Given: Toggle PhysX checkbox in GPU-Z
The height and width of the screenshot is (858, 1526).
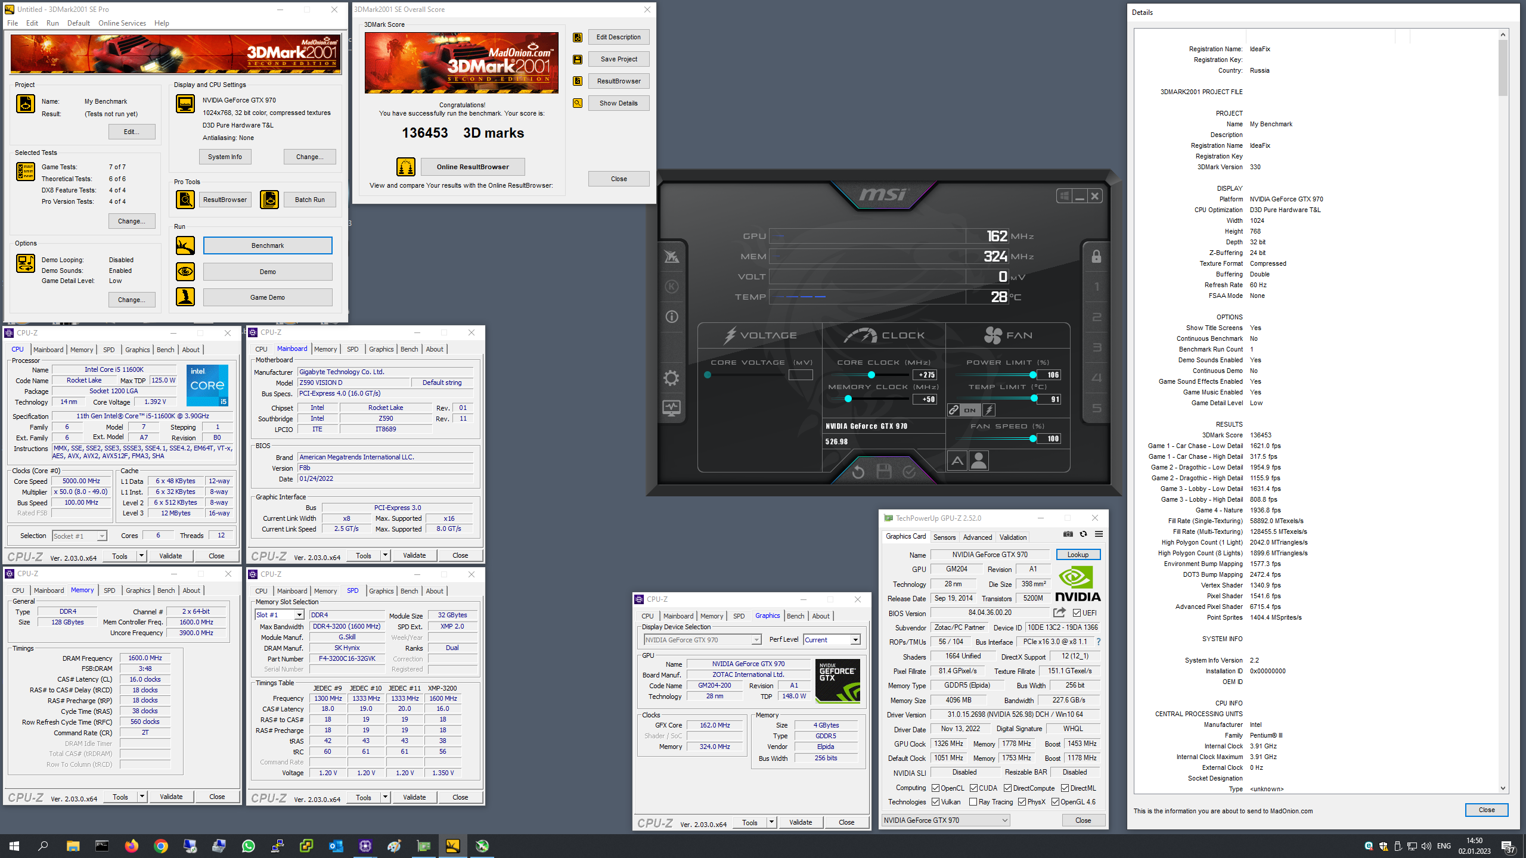Looking at the screenshot, I should 1022,802.
